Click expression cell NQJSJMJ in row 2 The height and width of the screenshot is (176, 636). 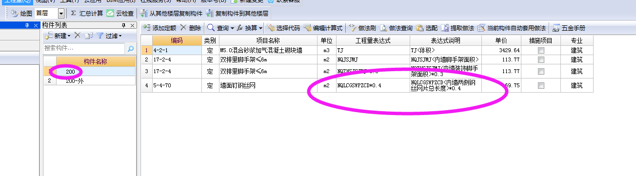pyautogui.click(x=373, y=59)
